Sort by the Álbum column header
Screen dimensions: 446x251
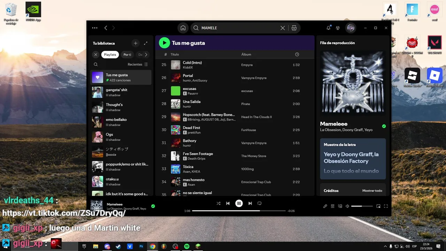click(x=246, y=54)
